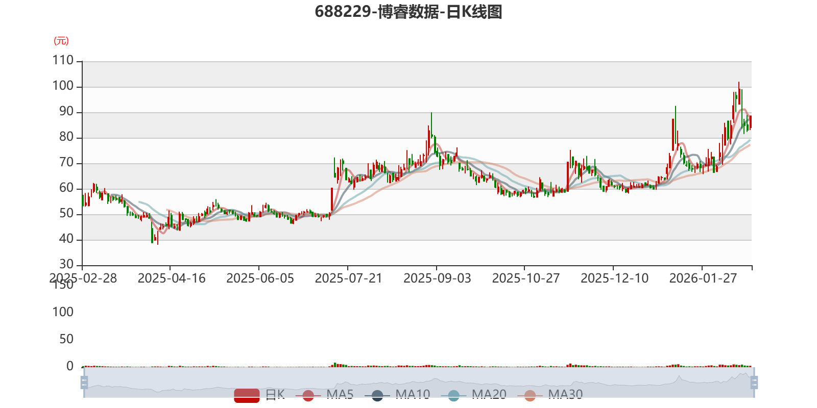Viewport: 817px width, 408px height.
Task: Click the left handle of zoom slider
Action: 83,382
